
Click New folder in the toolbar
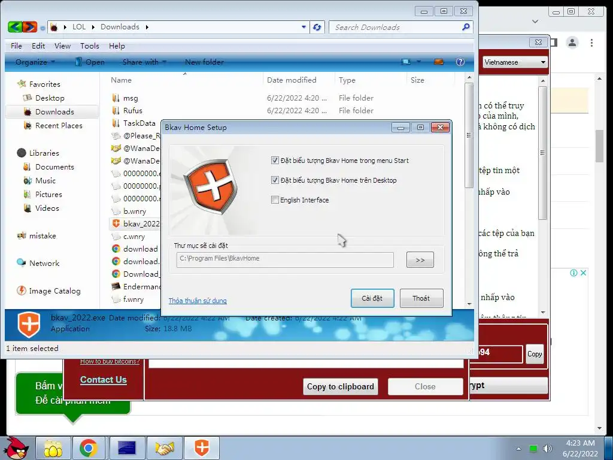(205, 62)
